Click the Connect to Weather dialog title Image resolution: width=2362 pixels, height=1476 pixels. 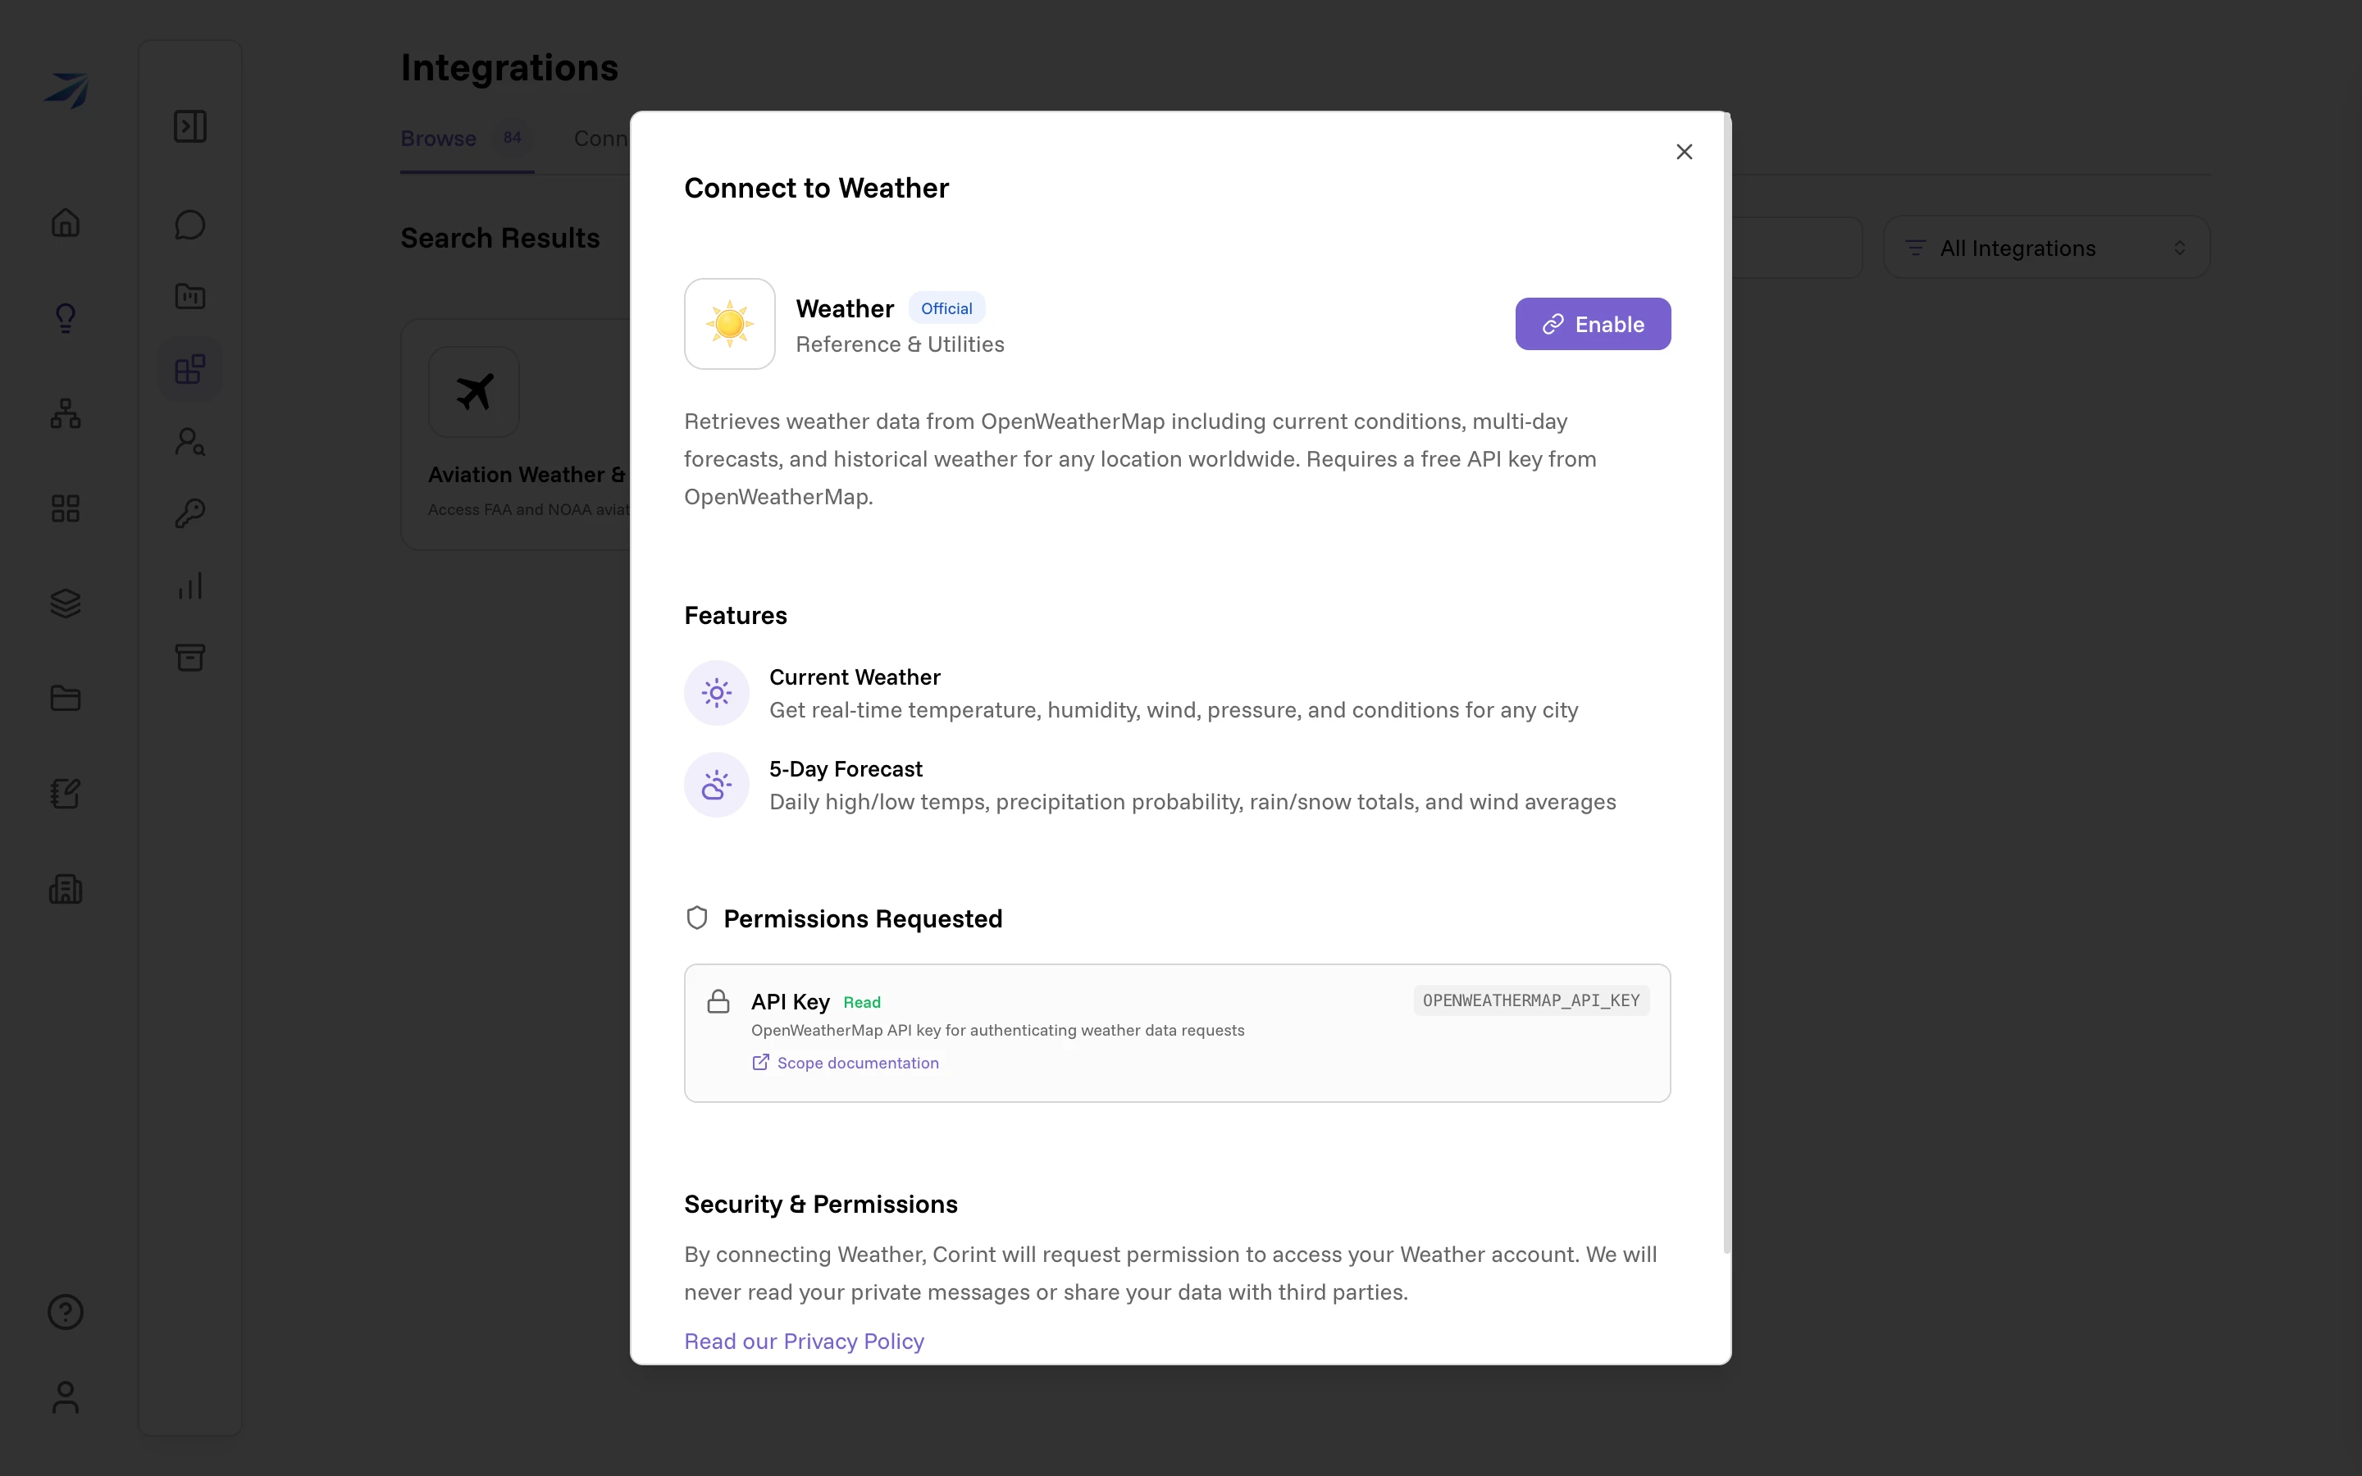pos(817,188)
